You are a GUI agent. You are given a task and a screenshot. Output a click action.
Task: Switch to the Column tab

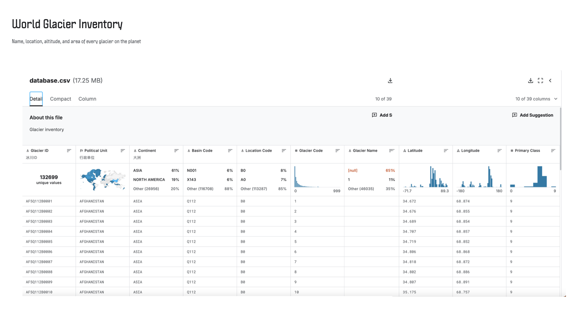pyautogui.click(x=87, y=99)
